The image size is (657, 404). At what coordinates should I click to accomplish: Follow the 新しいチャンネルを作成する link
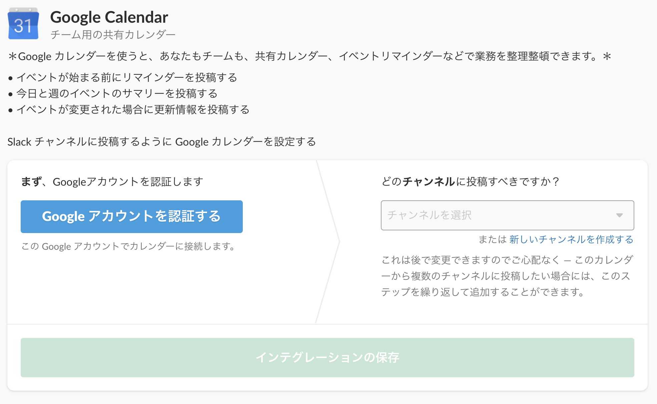pos(571,239)
